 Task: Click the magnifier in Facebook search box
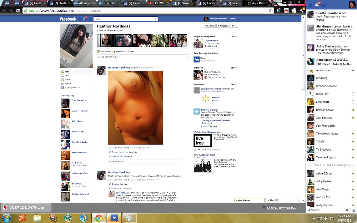coord(156,19)
